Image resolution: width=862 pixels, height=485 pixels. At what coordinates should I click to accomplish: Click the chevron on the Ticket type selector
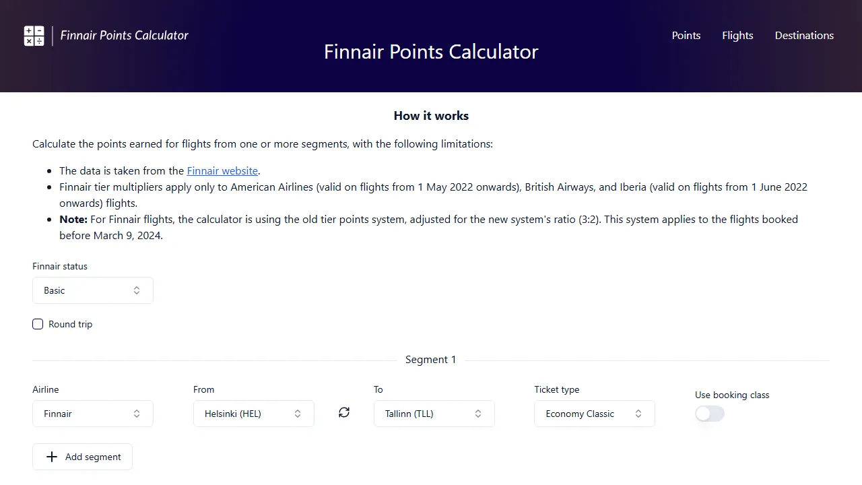click(x=638, y=414)
